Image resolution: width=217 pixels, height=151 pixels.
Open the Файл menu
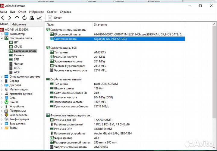pos(3,12)
